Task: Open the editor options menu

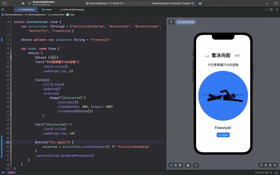Action: (x=271, y=10)
